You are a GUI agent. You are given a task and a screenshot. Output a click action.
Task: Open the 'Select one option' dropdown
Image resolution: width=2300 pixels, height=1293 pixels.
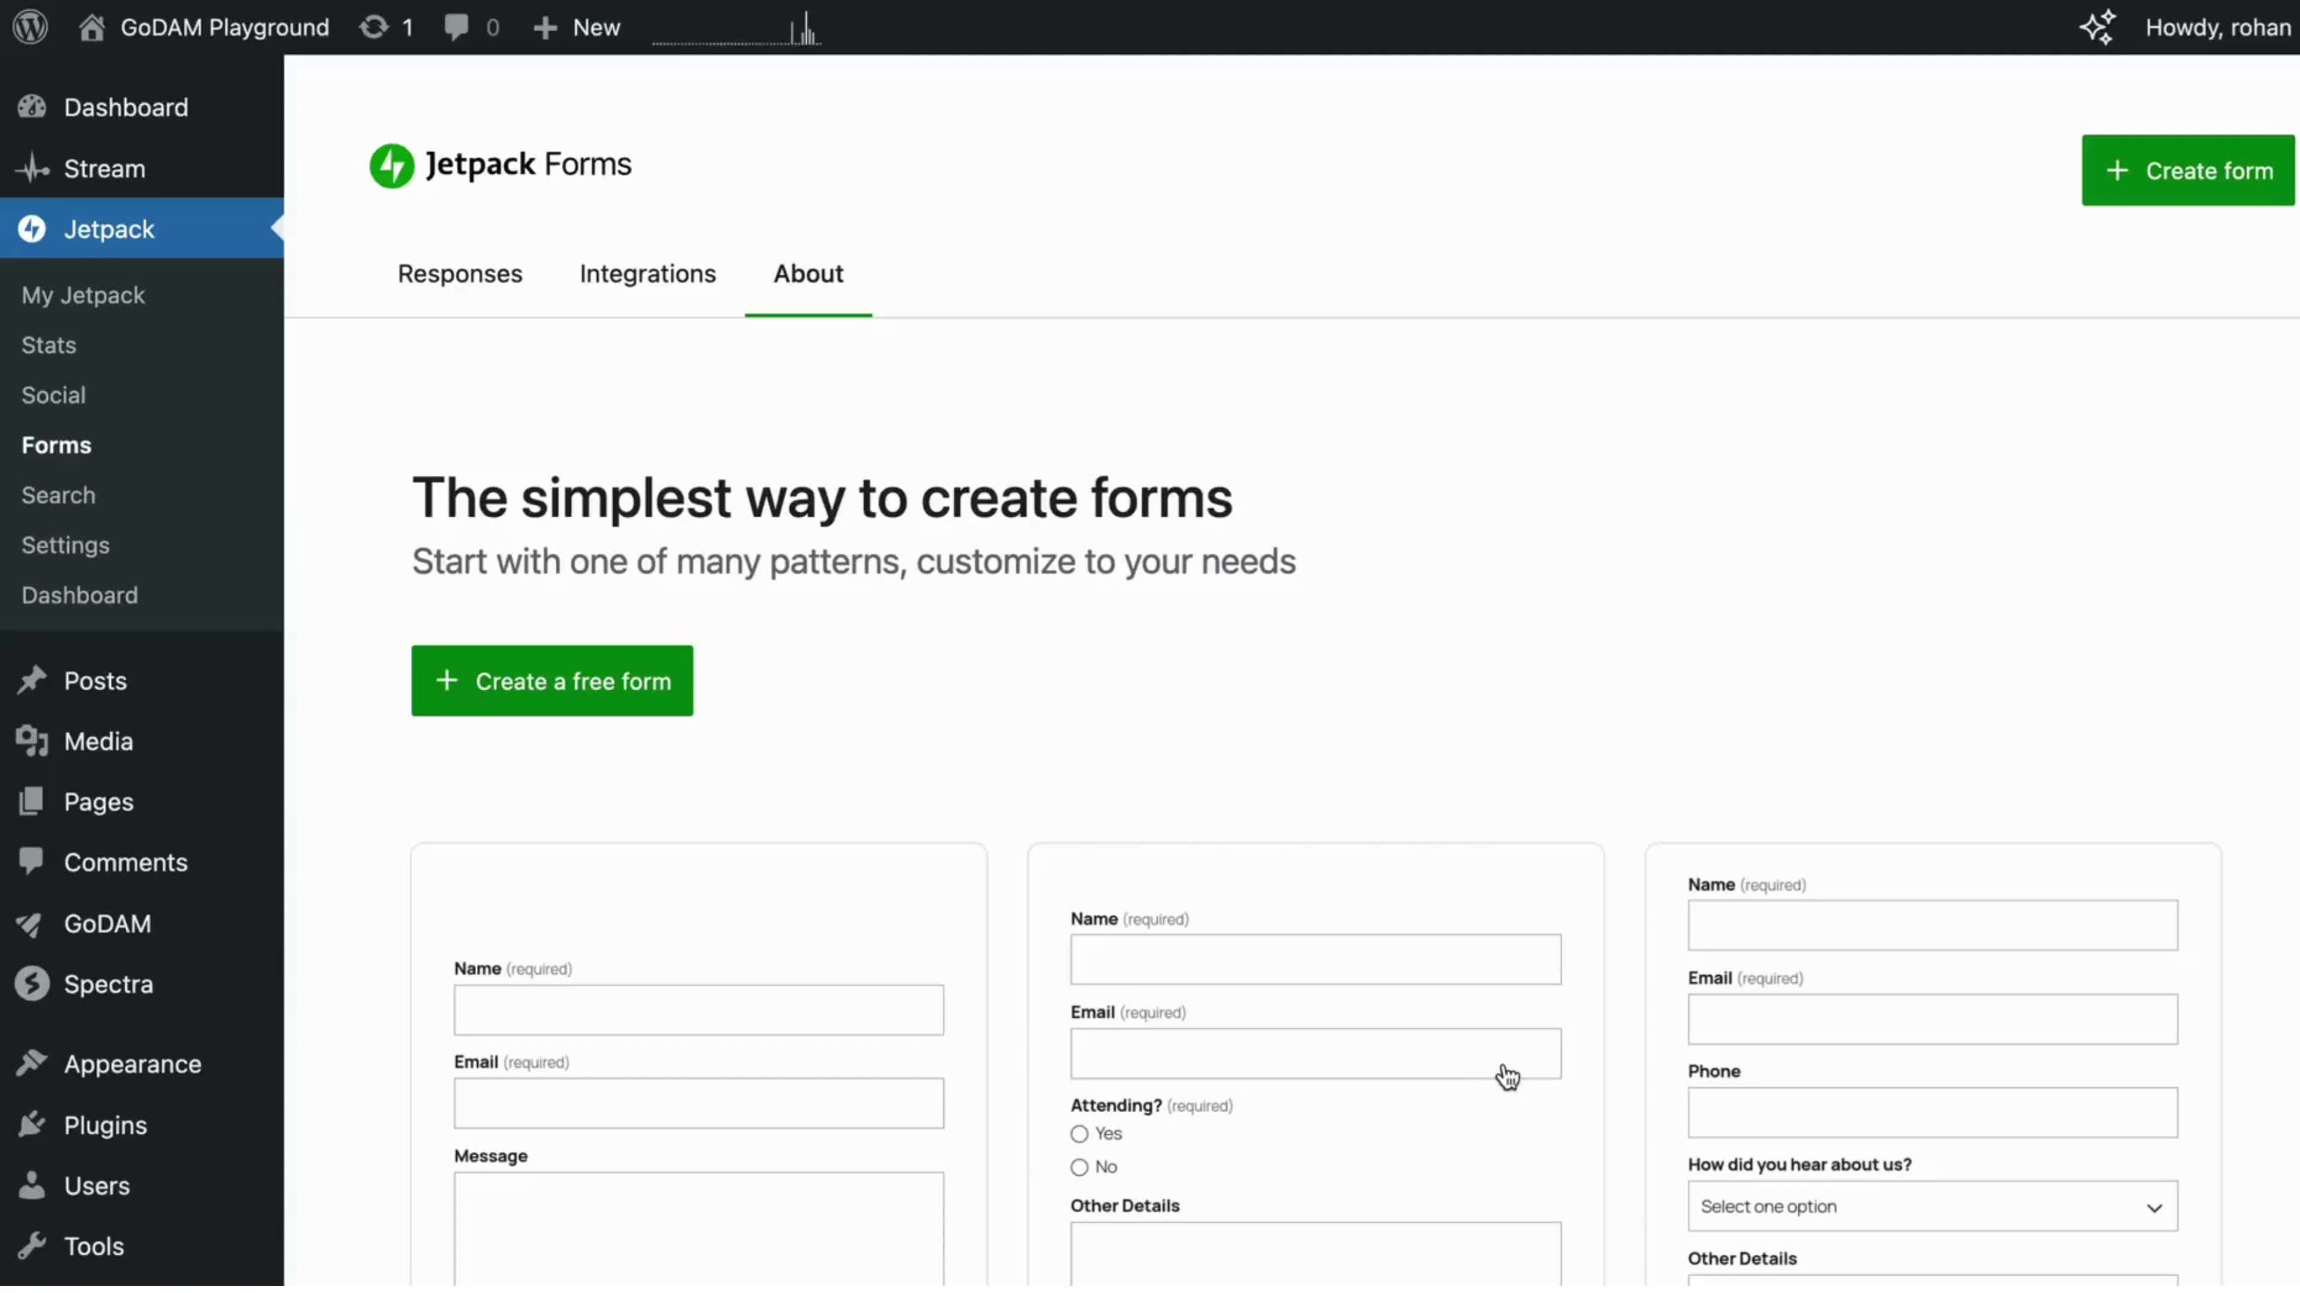(x=1932, y=1207)
